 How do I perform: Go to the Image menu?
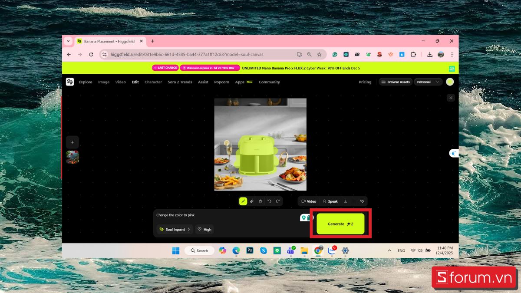(x=104, y=82)
